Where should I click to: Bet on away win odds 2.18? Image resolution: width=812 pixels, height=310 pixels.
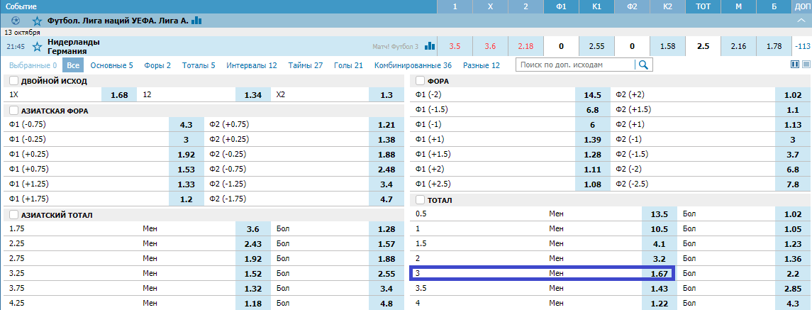525,47
